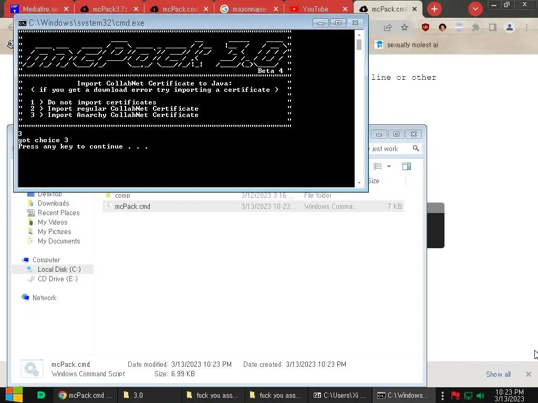The image size is (538, 403).
Task: Click the File folder type cell
Action: pyautogui.click(x=318, y=196)
